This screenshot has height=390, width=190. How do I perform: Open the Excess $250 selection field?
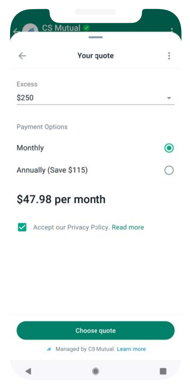95,98
